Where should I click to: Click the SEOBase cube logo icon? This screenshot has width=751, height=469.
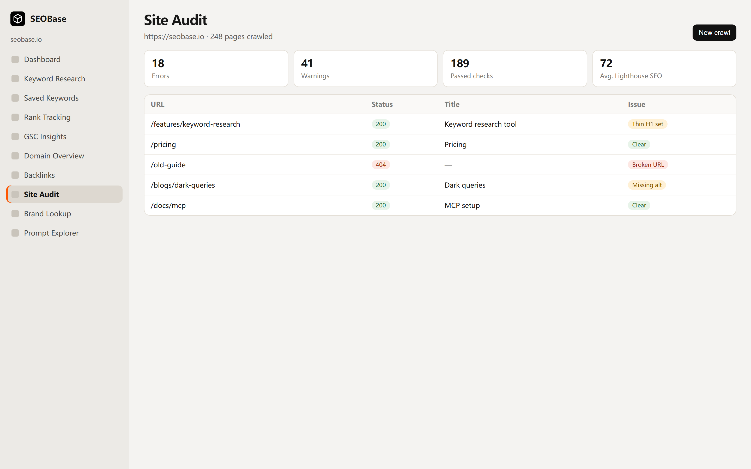(18, 19)
